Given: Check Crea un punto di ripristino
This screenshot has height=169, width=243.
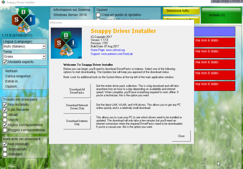Looking at the screenshot, I should (x=98, y=15).
